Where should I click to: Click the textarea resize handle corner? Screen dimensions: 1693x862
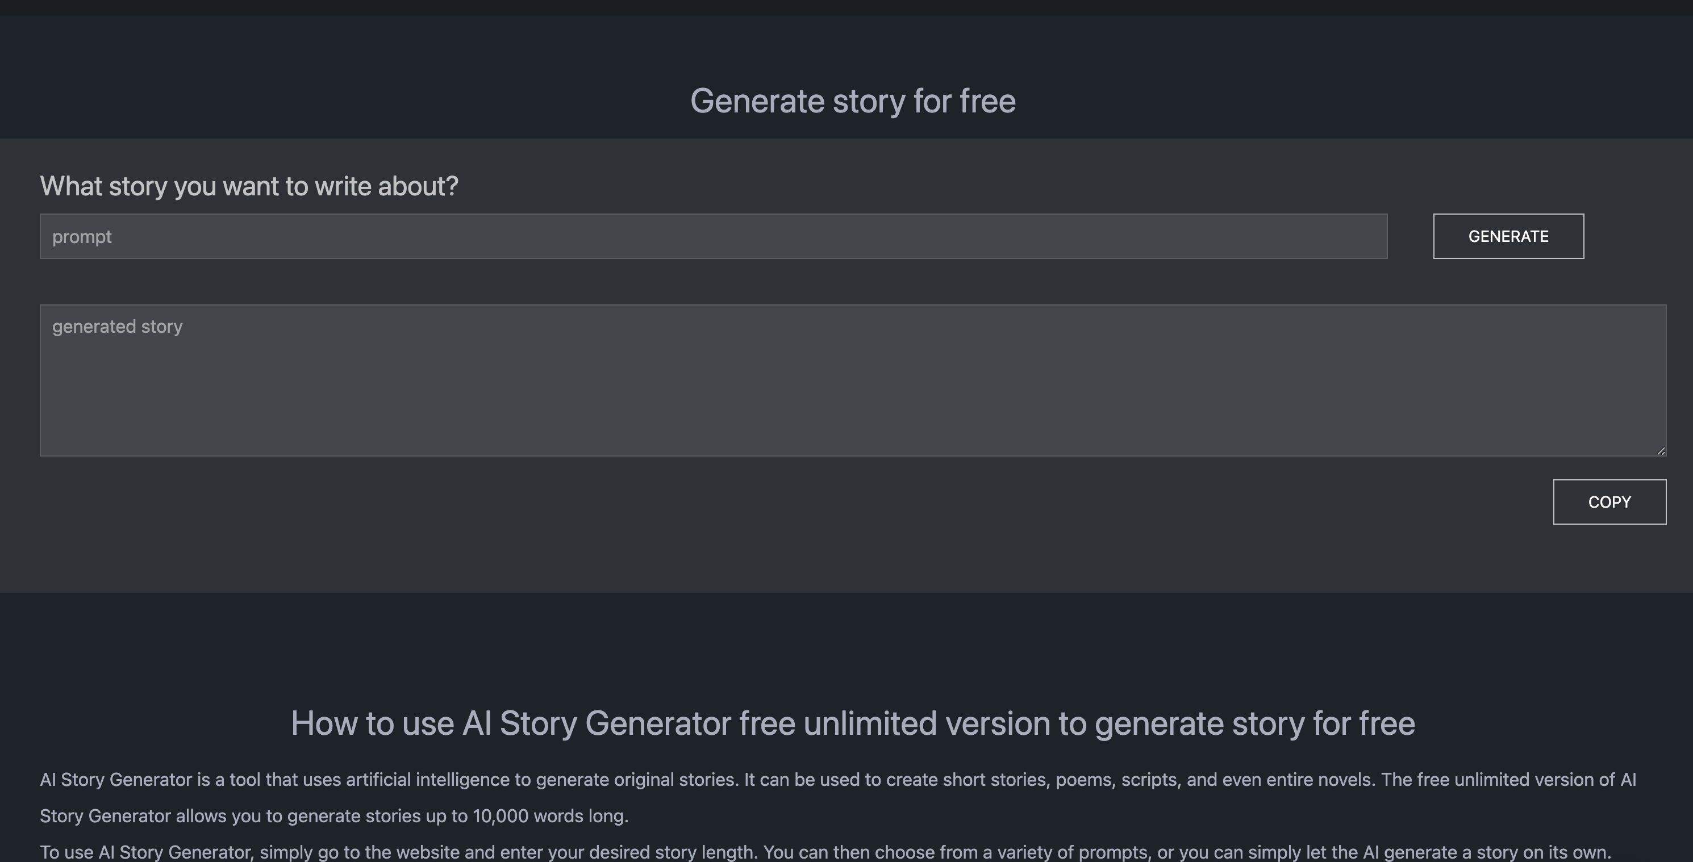point(1661,451)
